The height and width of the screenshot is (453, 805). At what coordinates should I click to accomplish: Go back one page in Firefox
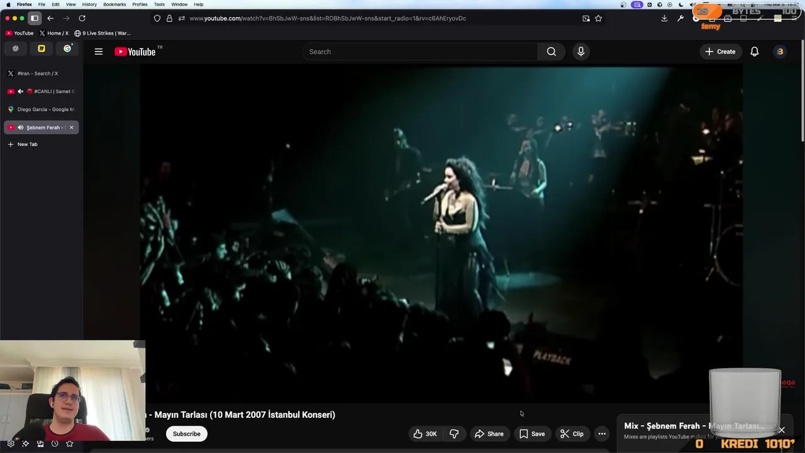tap(50, 18)
